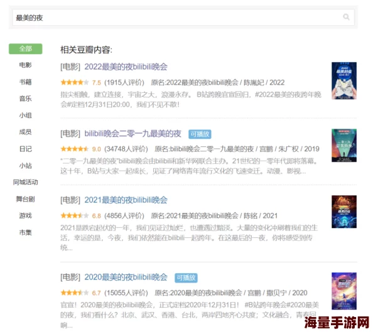Click the 9.0 score value
Screen dimensions: 373x334
pyautogui.click(x=96, y=149)
